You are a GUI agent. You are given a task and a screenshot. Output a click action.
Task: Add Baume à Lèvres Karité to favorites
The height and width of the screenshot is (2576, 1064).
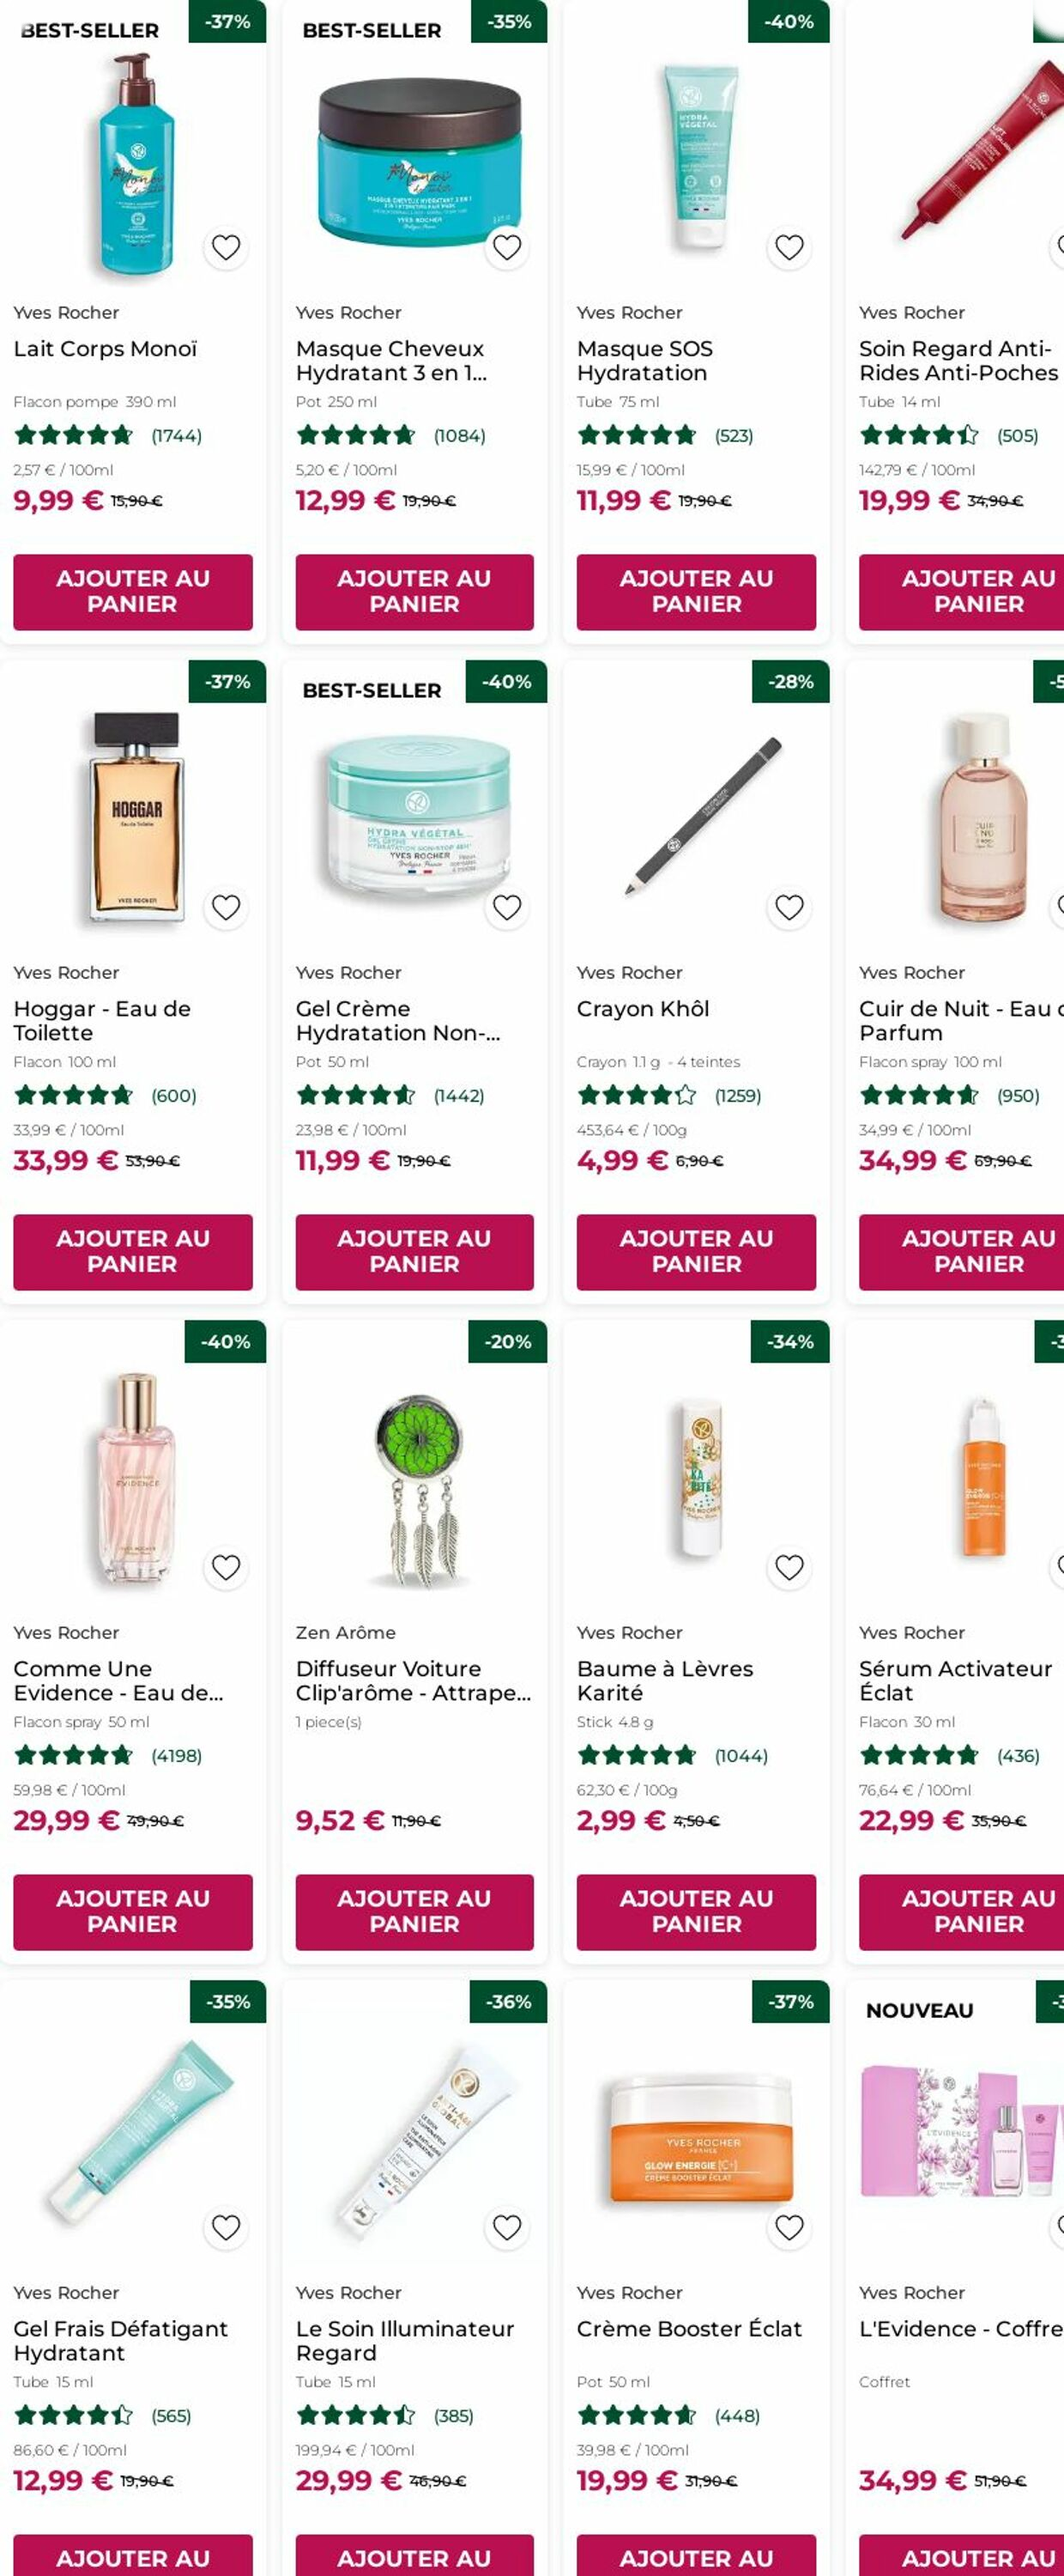click(x=789, y=1567)
